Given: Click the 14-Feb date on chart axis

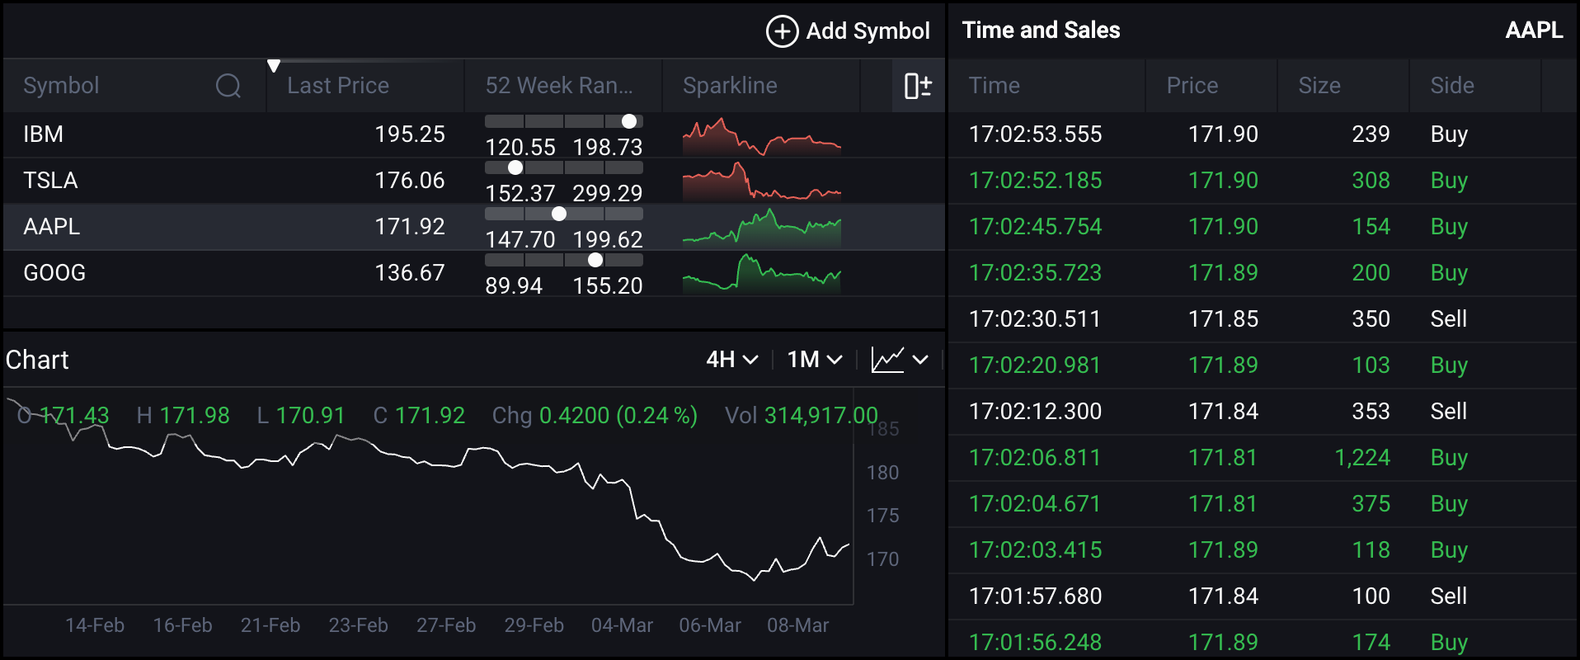Looking at the screenshot, I should (95, 625).
